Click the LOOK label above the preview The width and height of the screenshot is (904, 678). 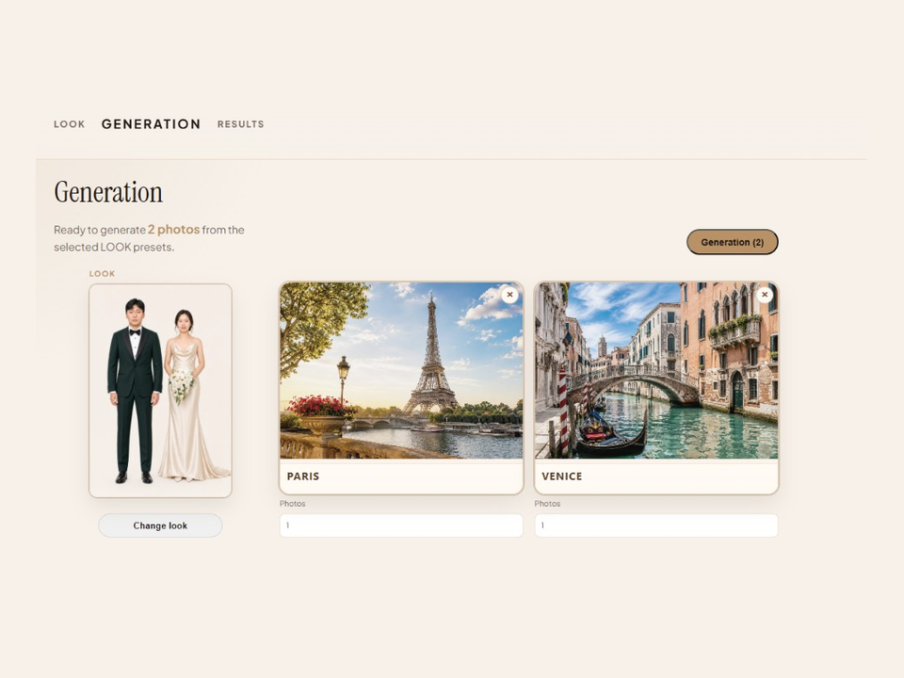click(x=102, y=274)
